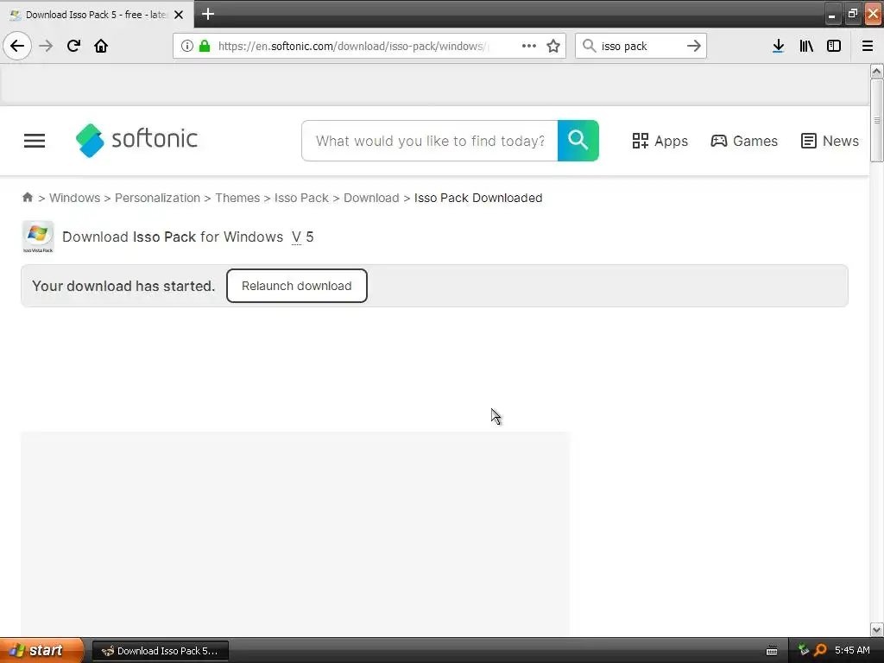Open the Firefox hamburger menu
Image resolution: width=884 pixels, height=663 pixels.
pos(868,46)
